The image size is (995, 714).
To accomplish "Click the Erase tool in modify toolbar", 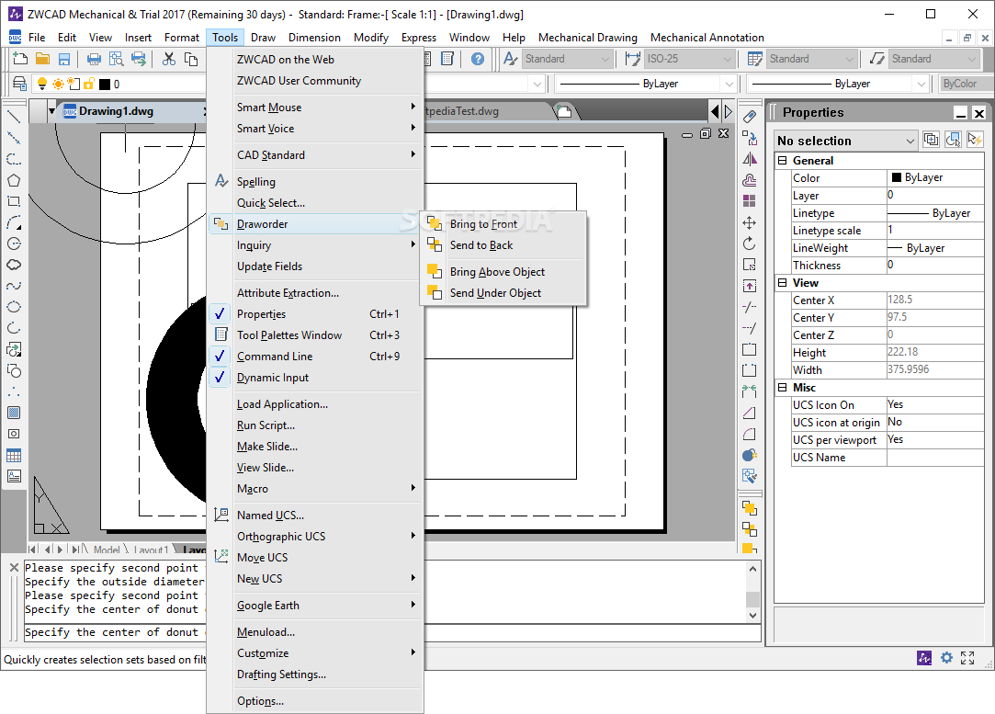I will point(750,117).
